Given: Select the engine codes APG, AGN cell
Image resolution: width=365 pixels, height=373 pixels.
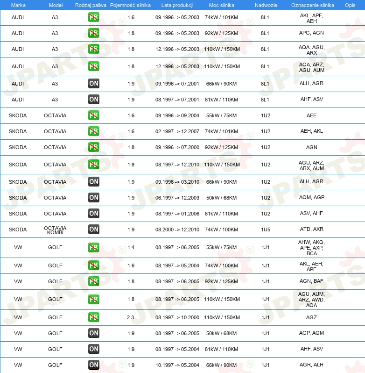Looking at the screenshot, I should [x=311, y=33].
